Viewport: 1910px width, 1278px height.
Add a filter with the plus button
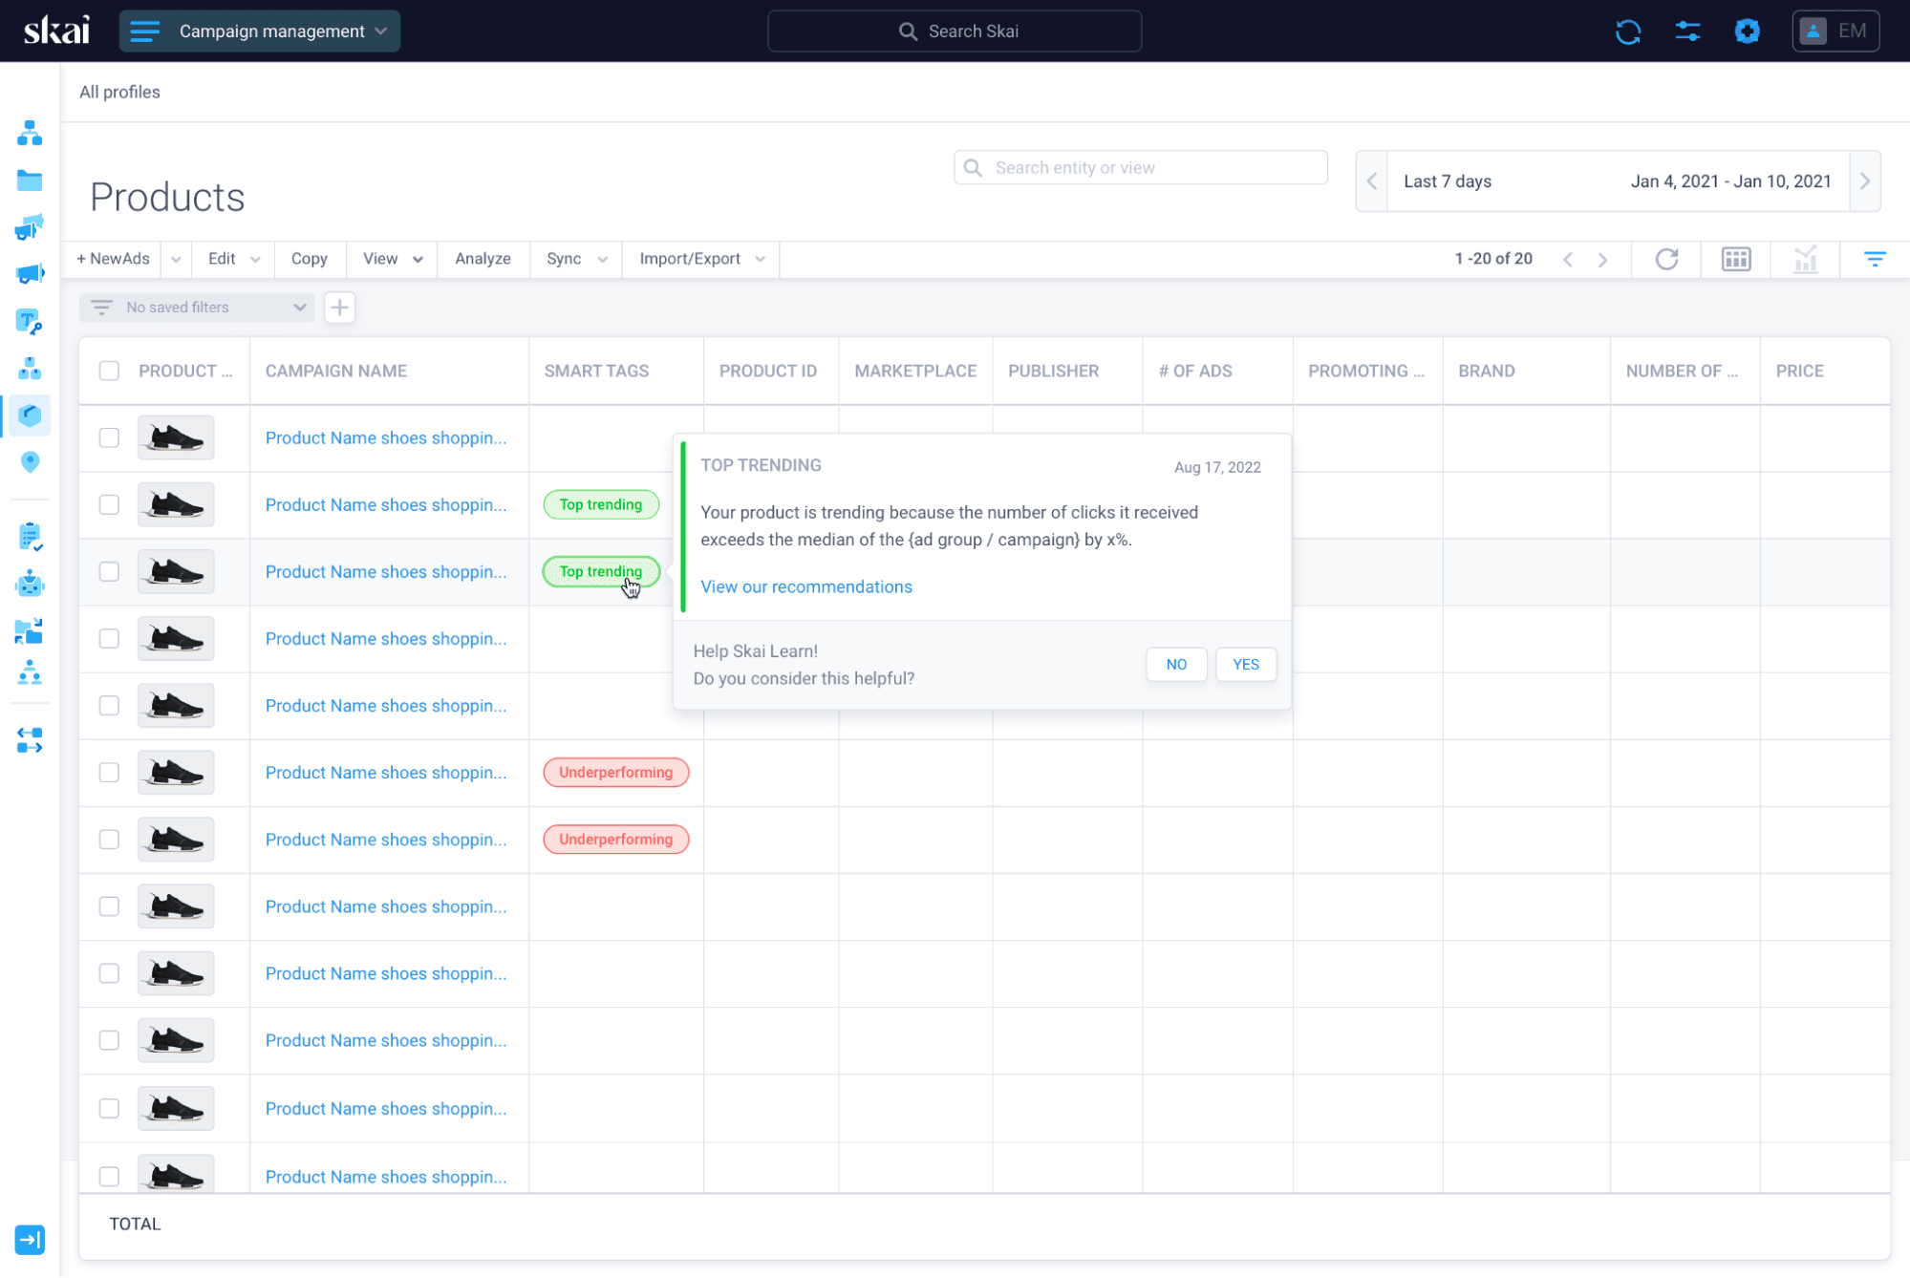(339, 308)
